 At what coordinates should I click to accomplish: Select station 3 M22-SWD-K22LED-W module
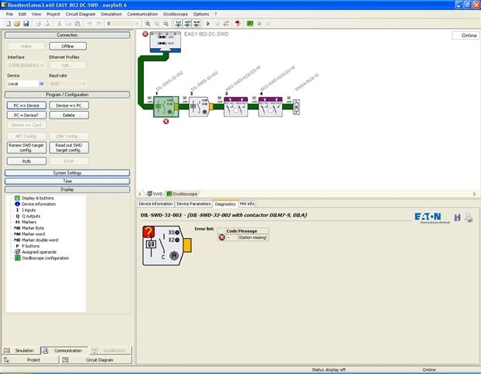235,106
